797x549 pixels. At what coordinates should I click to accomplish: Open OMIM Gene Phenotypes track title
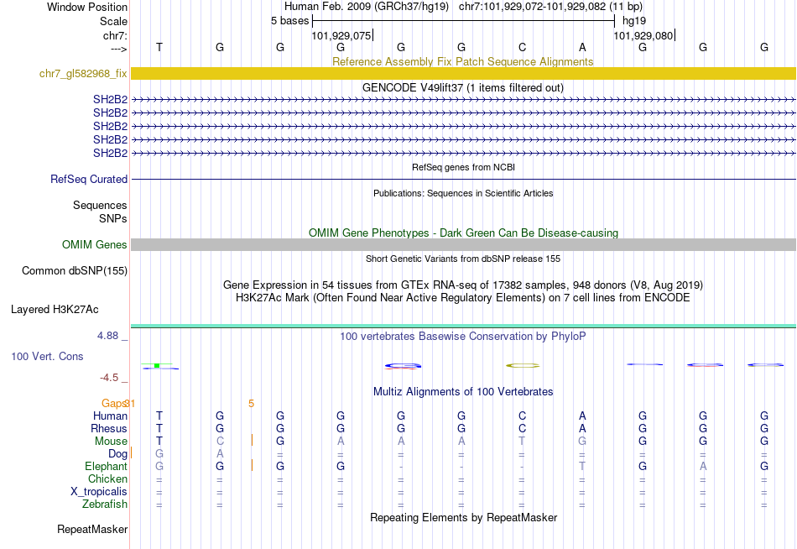coord(463,233)
